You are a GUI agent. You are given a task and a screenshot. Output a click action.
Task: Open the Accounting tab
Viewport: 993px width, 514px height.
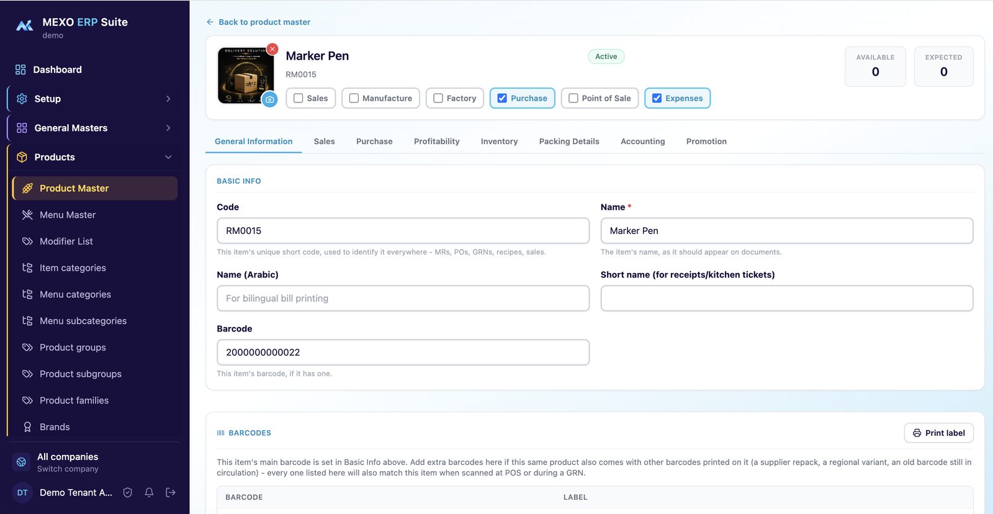(643, 142)
